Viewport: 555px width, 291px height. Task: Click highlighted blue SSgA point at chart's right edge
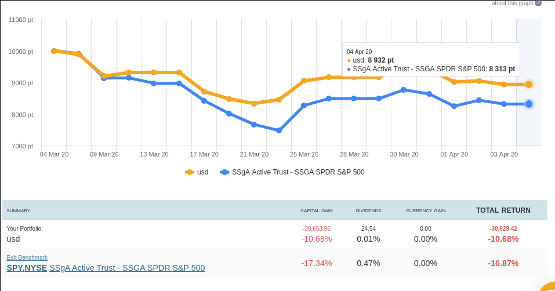click(529, 104)
